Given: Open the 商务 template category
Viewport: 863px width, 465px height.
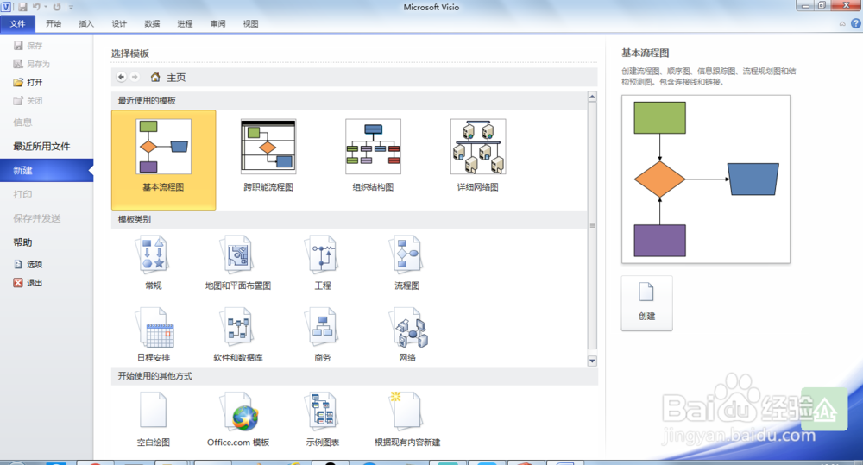Looking at the screenshot, I should [323, 335].
